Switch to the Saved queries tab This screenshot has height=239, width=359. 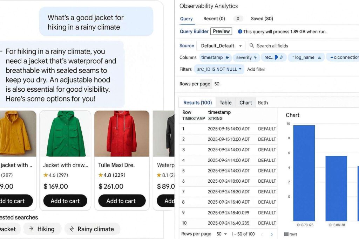click(261, 19)
